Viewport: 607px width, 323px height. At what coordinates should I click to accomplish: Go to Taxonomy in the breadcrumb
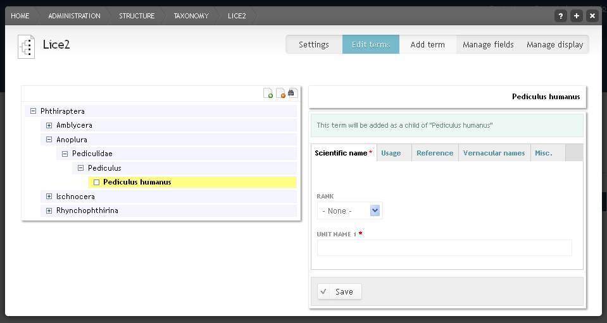point(191,16)
